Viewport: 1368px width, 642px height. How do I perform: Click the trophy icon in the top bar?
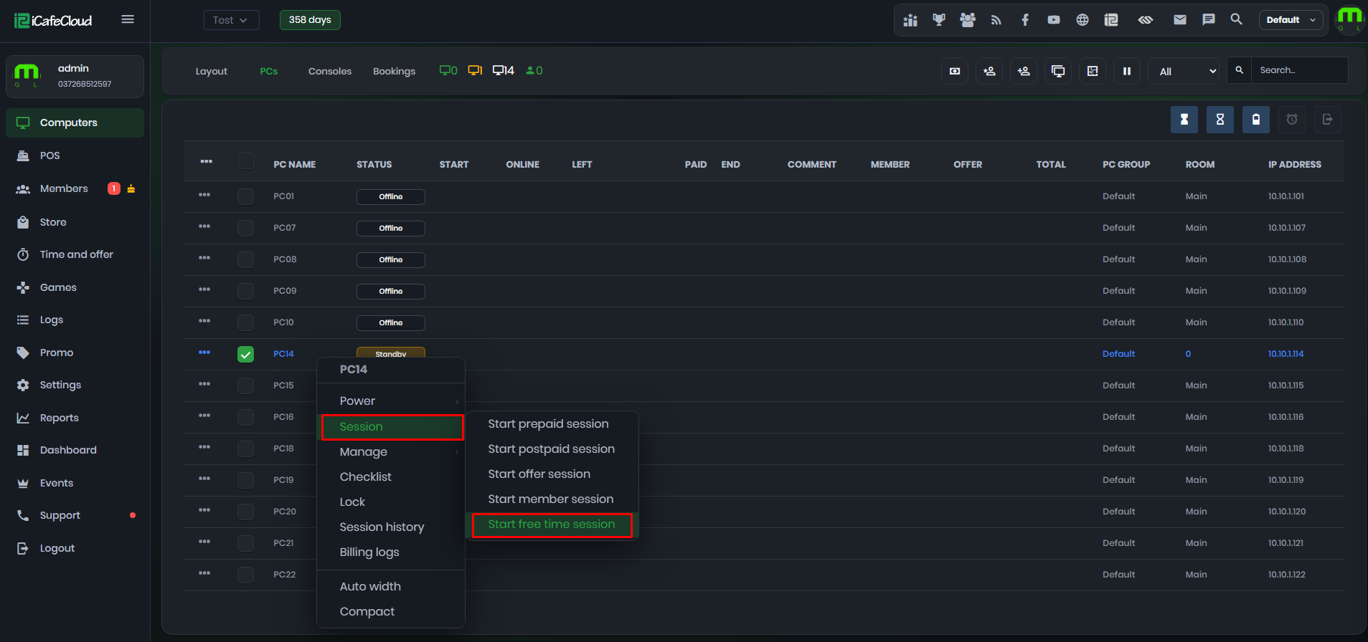tap(939, 20)
